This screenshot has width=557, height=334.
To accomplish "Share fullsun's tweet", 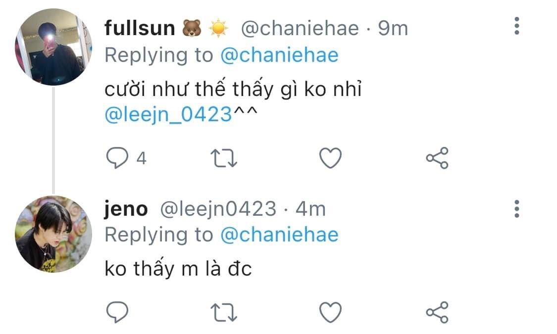I will (437, 158).
